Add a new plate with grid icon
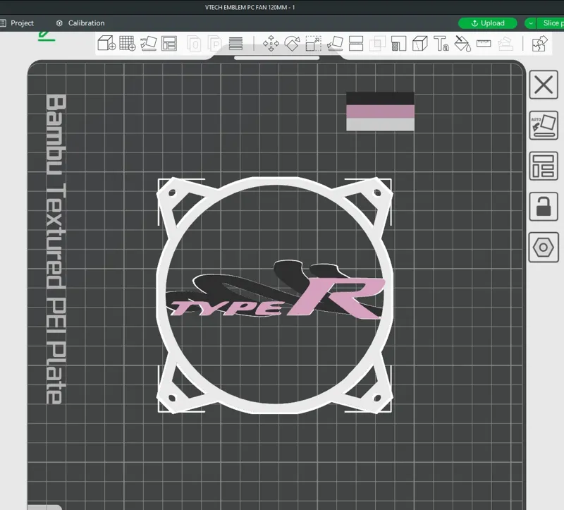Image resolution: width=564 pixels, height=510 pixels. tap(128, 43)
